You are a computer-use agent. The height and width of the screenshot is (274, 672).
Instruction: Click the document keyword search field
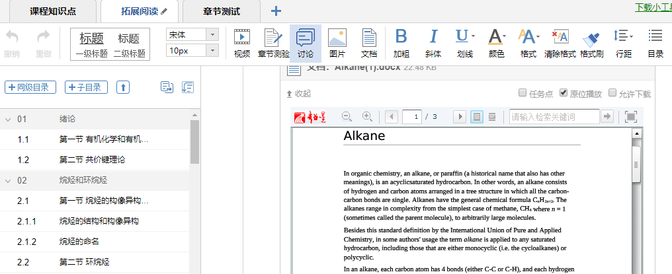553,117
